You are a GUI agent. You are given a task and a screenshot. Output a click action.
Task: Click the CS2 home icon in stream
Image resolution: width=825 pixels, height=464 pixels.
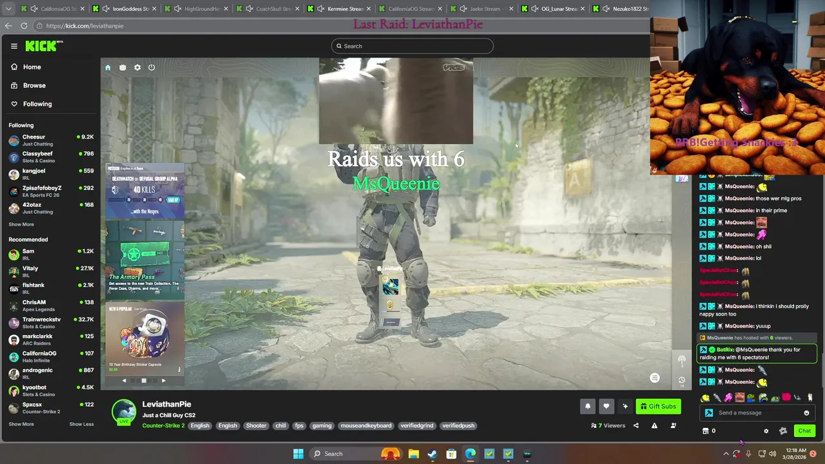(x=108, y=68)
